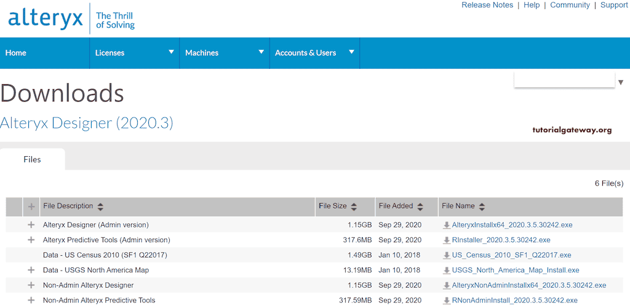
Task: Sort by File Size column
Action: [354, 207]
